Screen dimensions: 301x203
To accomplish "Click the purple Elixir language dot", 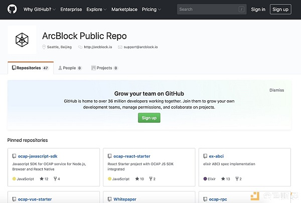I will coord(205,179).
